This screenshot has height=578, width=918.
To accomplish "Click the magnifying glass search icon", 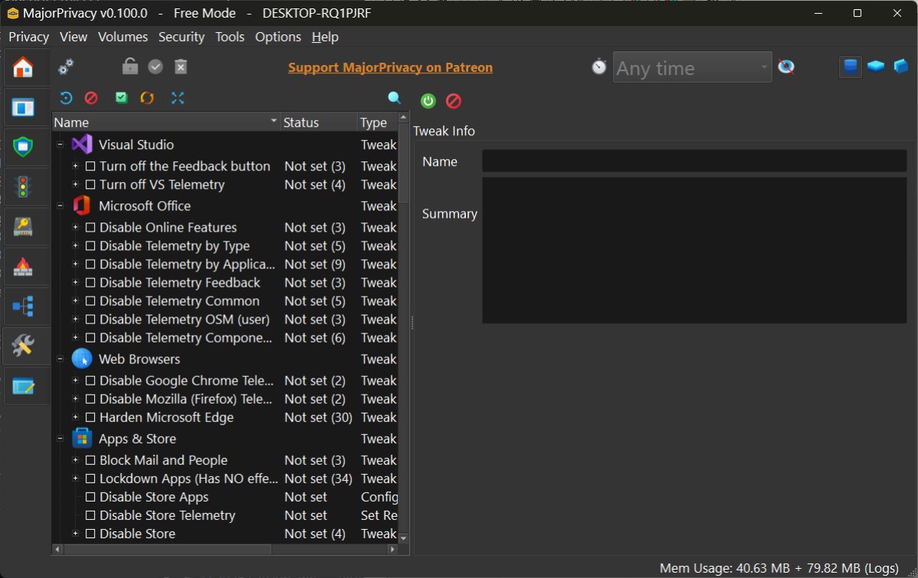I will coord(395,98).
